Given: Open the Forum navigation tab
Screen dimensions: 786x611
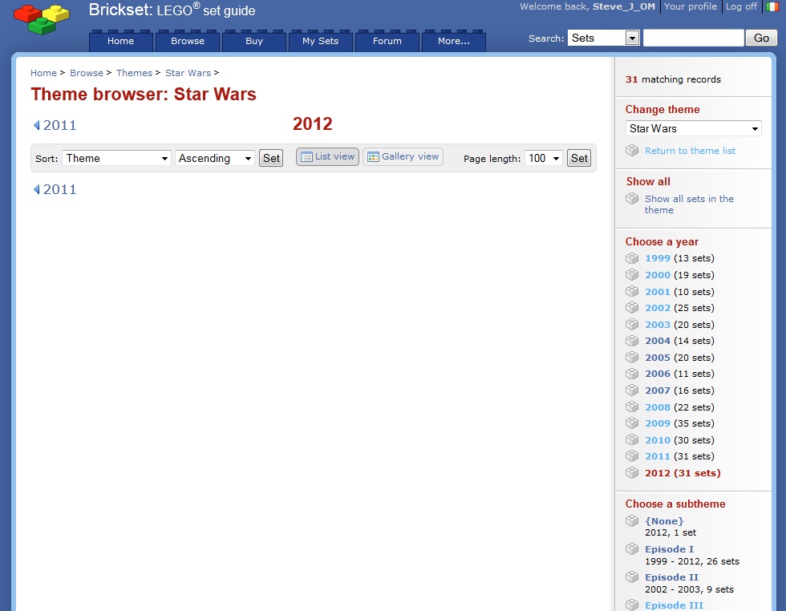Looking at the screenshot, I should point(387,41).
